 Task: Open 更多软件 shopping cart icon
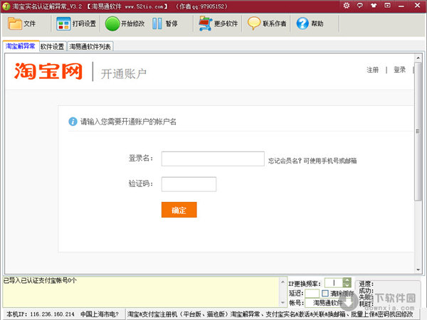pyautogui.click(x=206, y=23)
